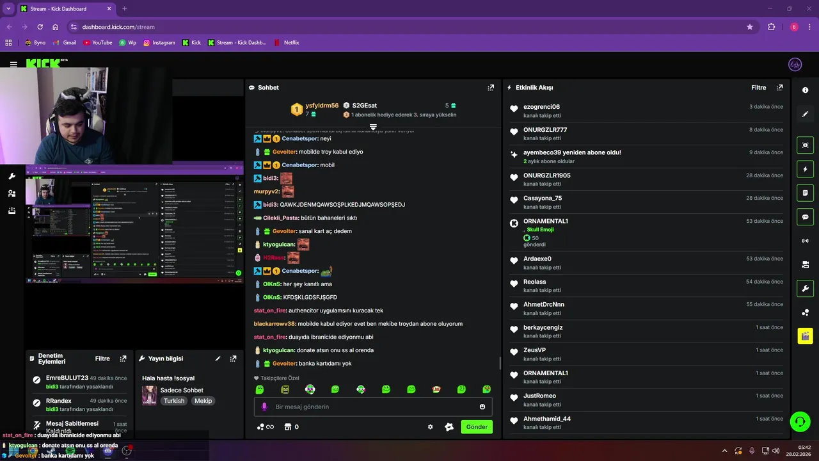Select the last crying green emote

(x=487, y=389)
